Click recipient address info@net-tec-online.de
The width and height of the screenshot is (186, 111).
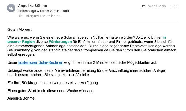(x=43, y=16)
